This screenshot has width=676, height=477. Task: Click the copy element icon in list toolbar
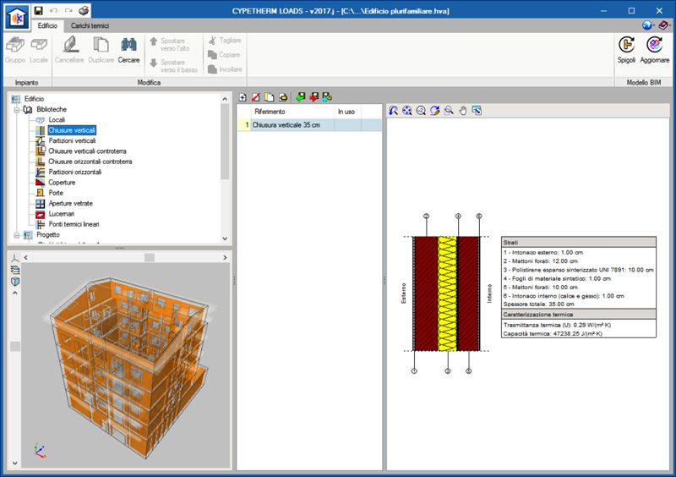coord(270,97)
